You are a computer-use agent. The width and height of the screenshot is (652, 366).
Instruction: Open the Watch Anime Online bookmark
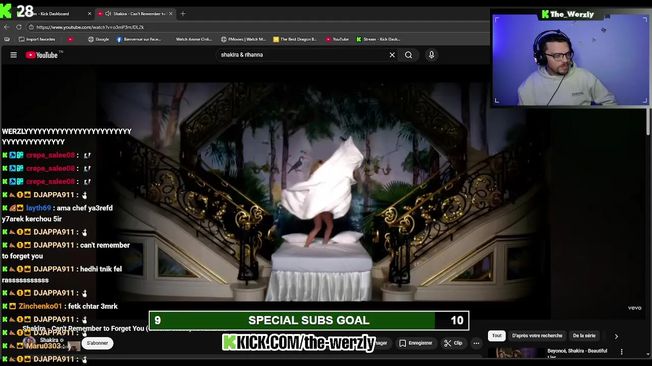(194, 39)
